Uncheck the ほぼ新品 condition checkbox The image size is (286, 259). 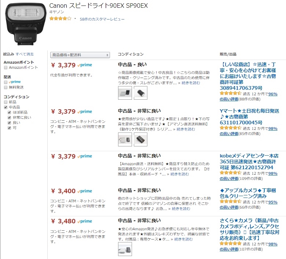[x=10, y=112]
